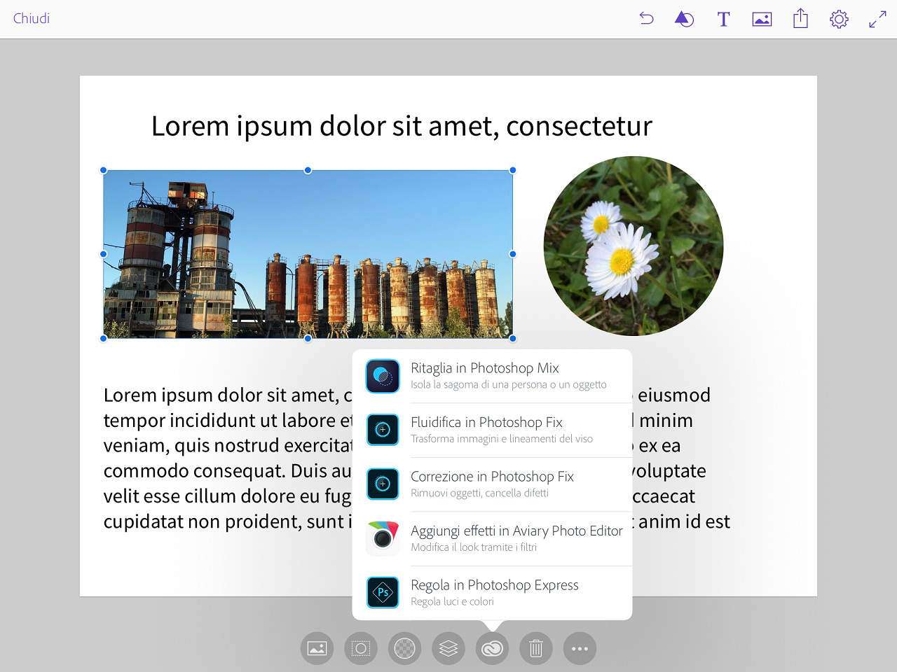This screenshot has height=672, width=897.
Task: Delete the selection with trash icon
Action: pyautogui.click(x=536, y=648)
